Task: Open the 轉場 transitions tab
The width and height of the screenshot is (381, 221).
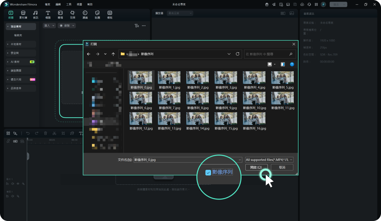Action: click(x=60, y=15)
